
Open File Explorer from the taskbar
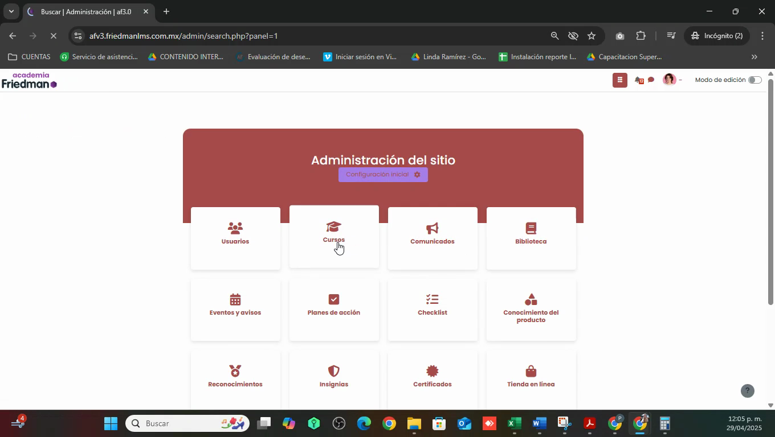[x=414, y=423]
